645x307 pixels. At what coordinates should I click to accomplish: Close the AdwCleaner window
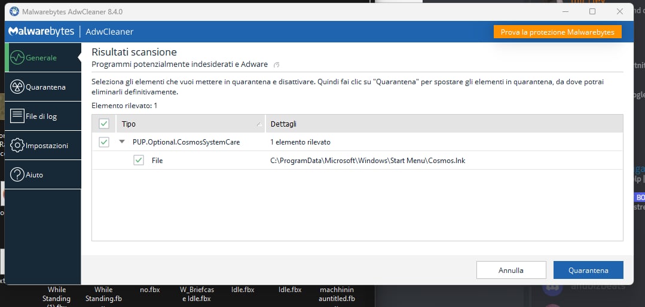619,11
